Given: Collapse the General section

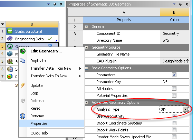Looking at the screenshot, I should click(87, 27).
